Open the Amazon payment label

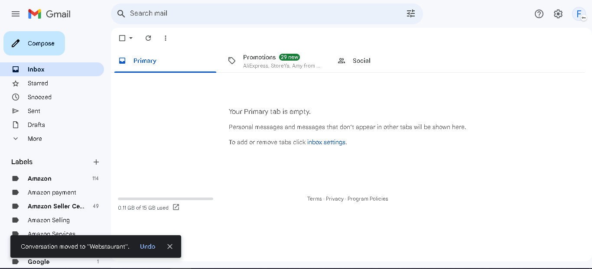(x=52, y=192)
